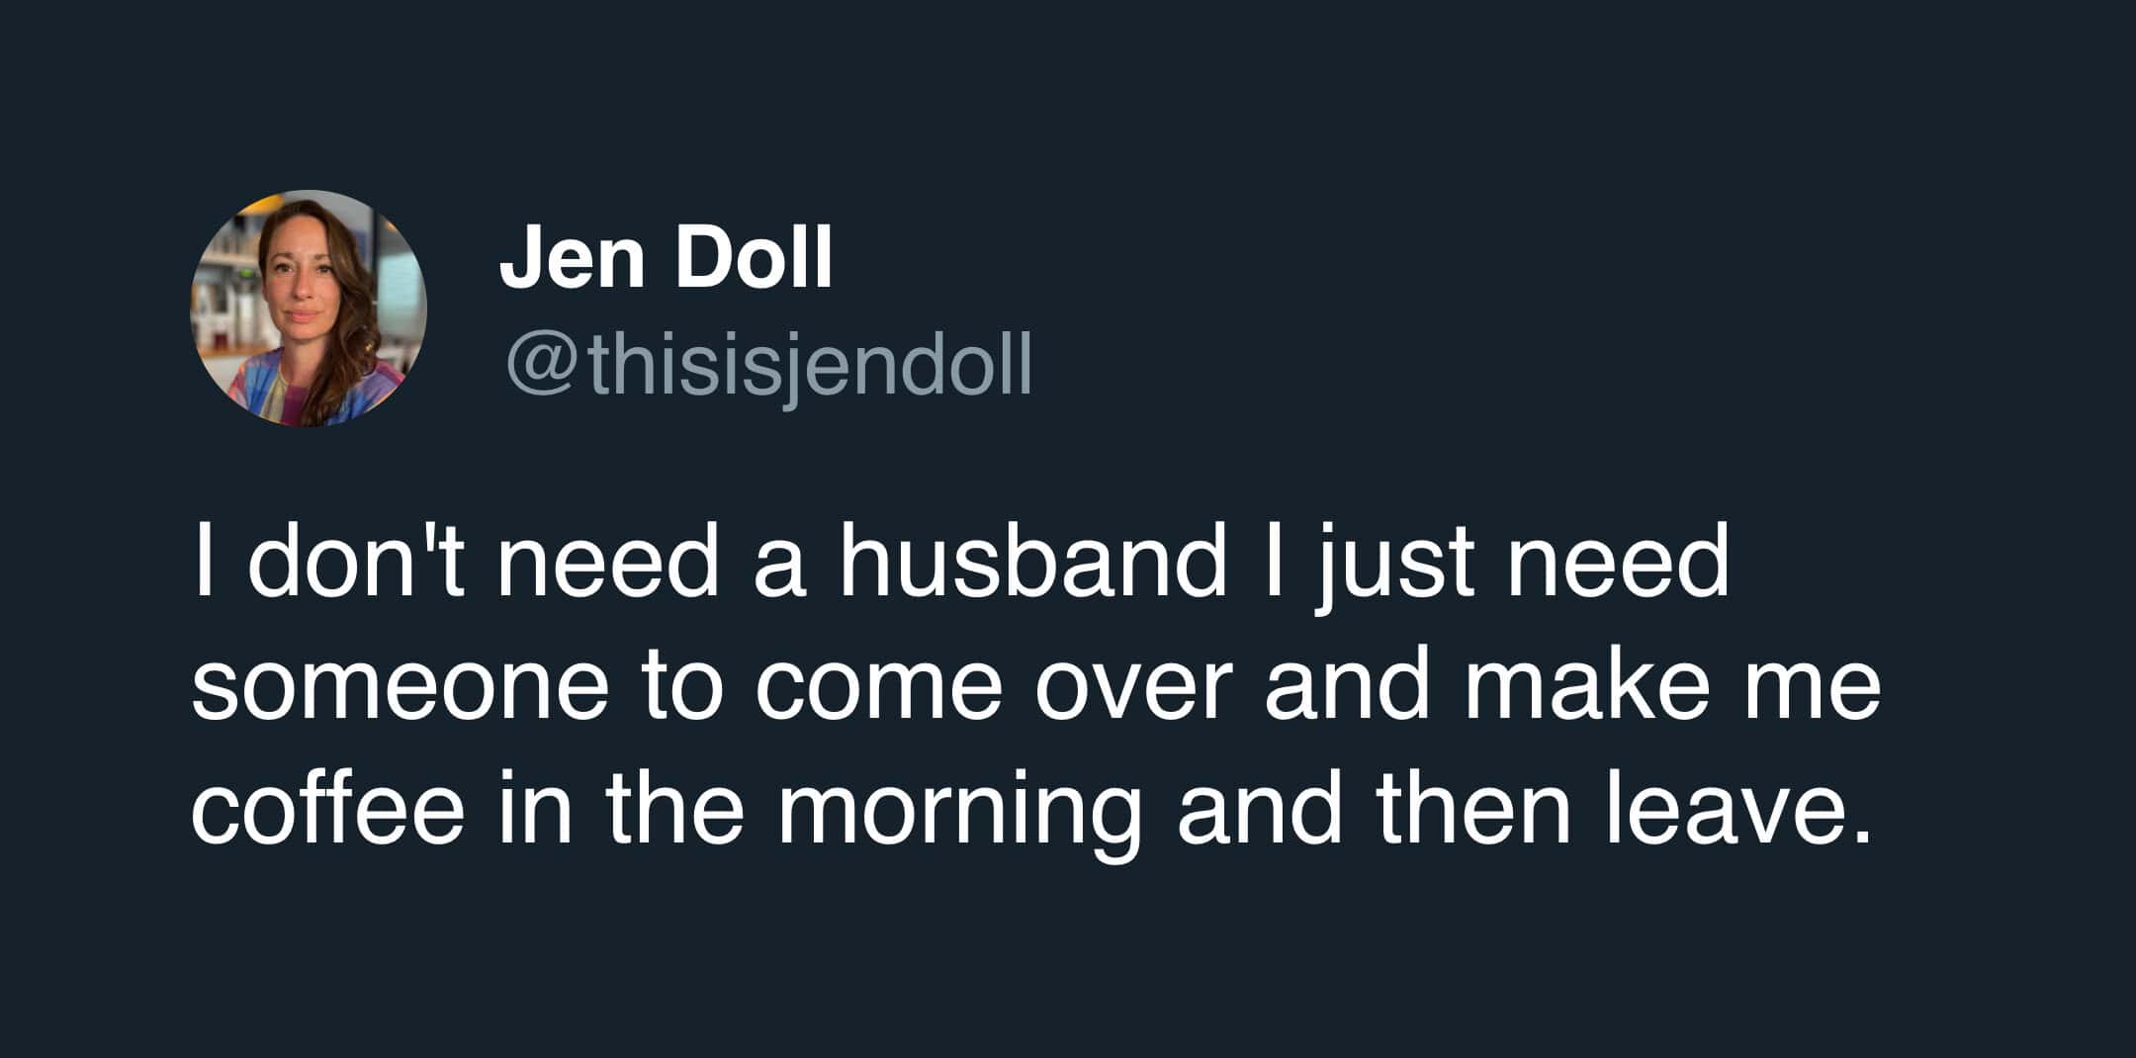2136x1058 pixels.
Task: Open Jen Doll's profile picture
Action: click(x=309, y=309)
